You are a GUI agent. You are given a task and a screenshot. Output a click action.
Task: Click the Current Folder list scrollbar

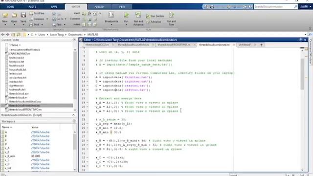[x=75, y=76]
